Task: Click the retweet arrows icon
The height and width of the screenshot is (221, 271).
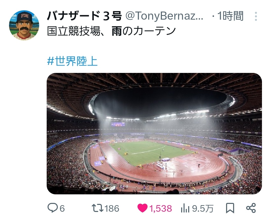Action: pyautogui.click(x=97, y=208)
